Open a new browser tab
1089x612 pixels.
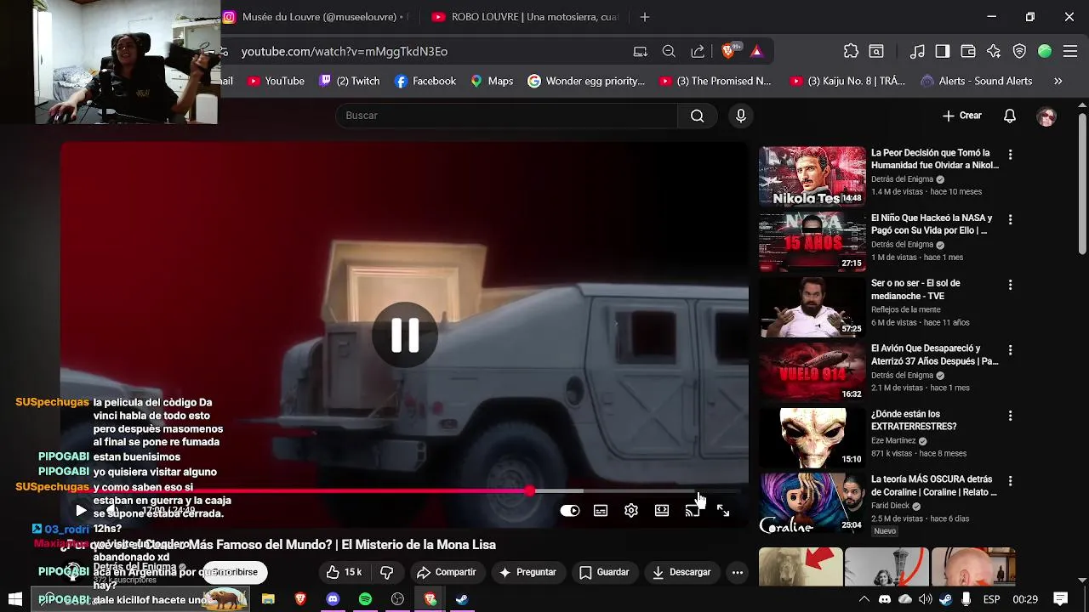tap(644, 17)
